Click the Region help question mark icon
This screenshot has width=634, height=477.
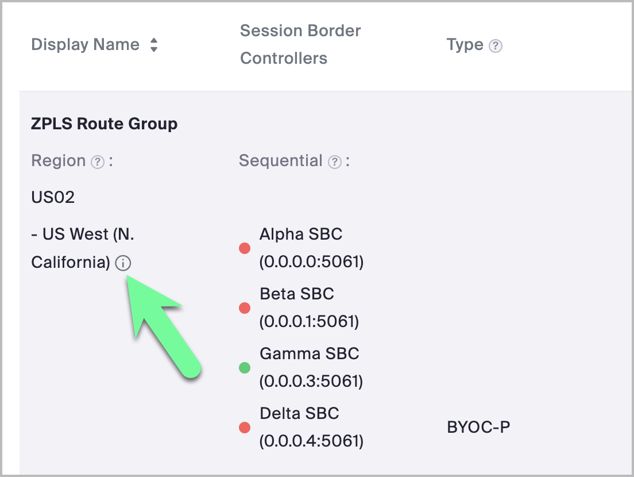click(x=98, y=162)
